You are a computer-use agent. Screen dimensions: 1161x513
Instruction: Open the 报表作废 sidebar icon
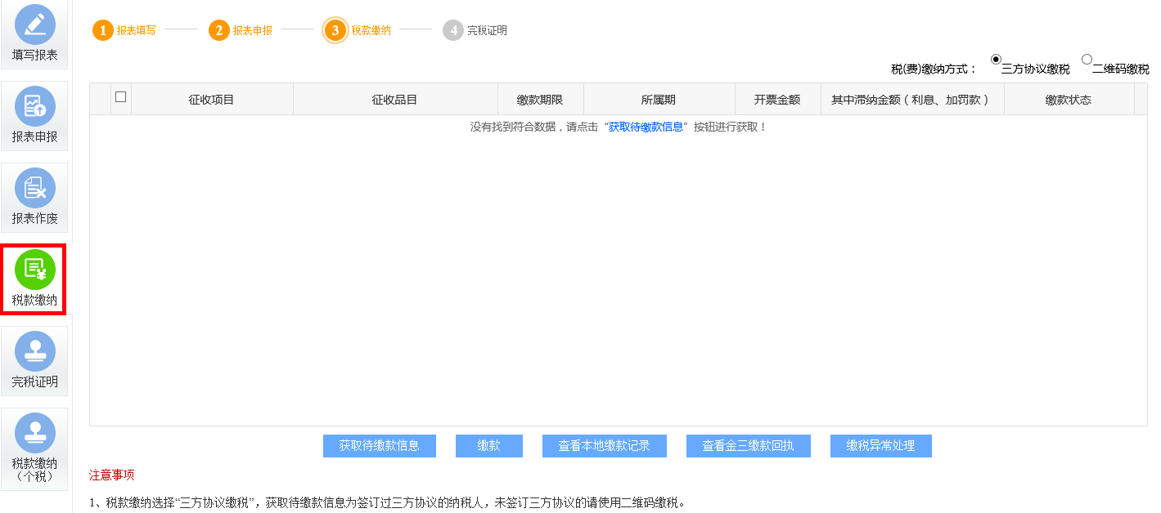[34, 198]
